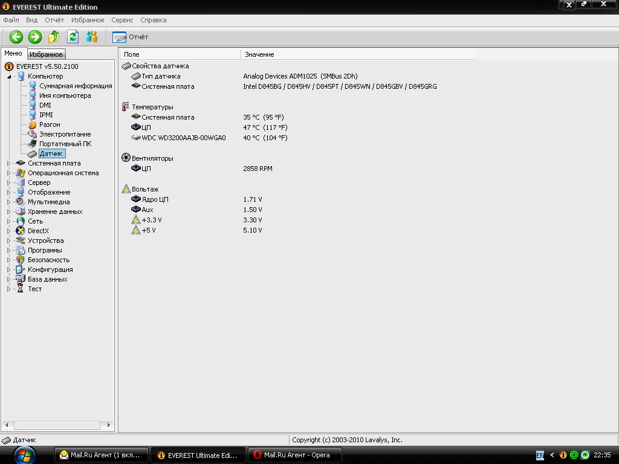Click the Конфигурация tree icon
The height and width of the screenshot is (464, 619).
20,269
